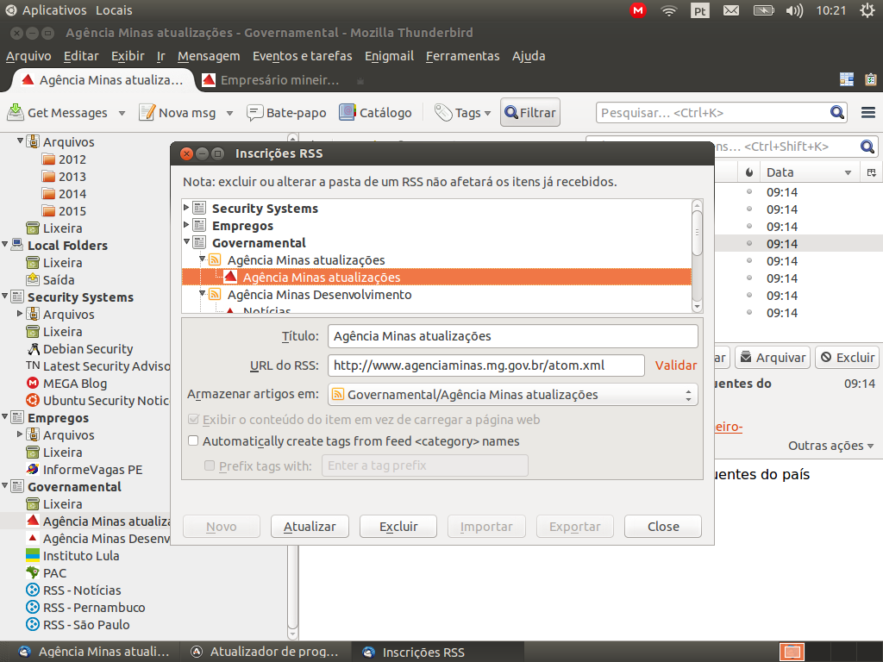
Task: Switch to Empresário mineir... tab
Action: 272,80
